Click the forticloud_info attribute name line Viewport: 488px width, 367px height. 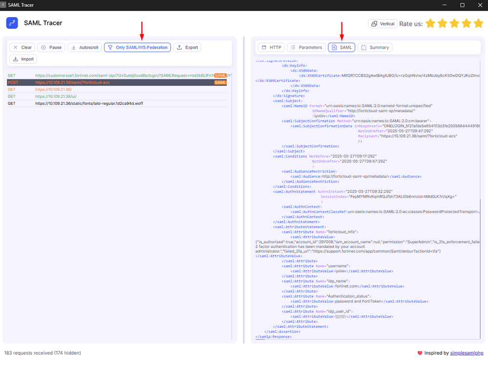click(x=320, y=232)
